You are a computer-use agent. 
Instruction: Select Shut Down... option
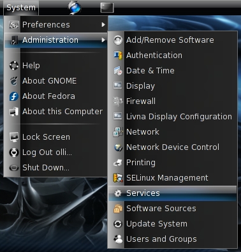point(56,168)
